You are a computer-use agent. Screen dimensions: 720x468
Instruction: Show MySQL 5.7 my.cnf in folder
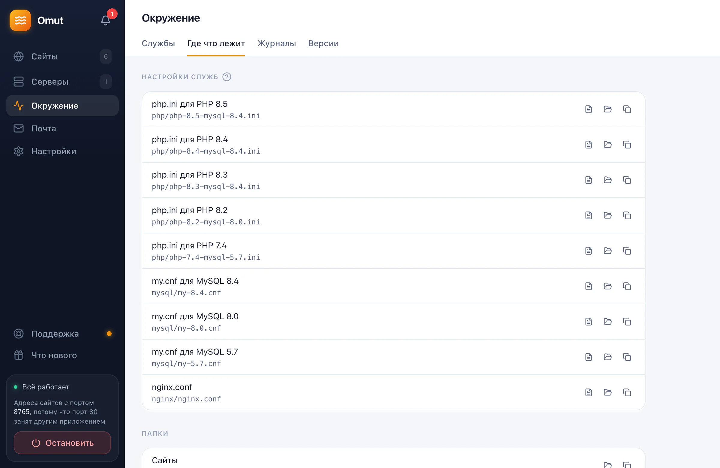[x=607, y=357]
